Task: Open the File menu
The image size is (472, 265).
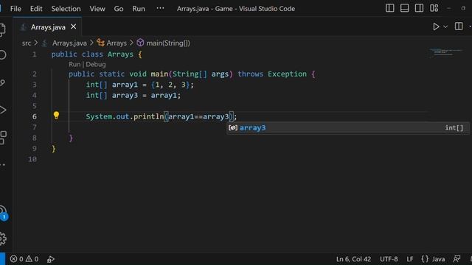Action: [x=15, y=9]
